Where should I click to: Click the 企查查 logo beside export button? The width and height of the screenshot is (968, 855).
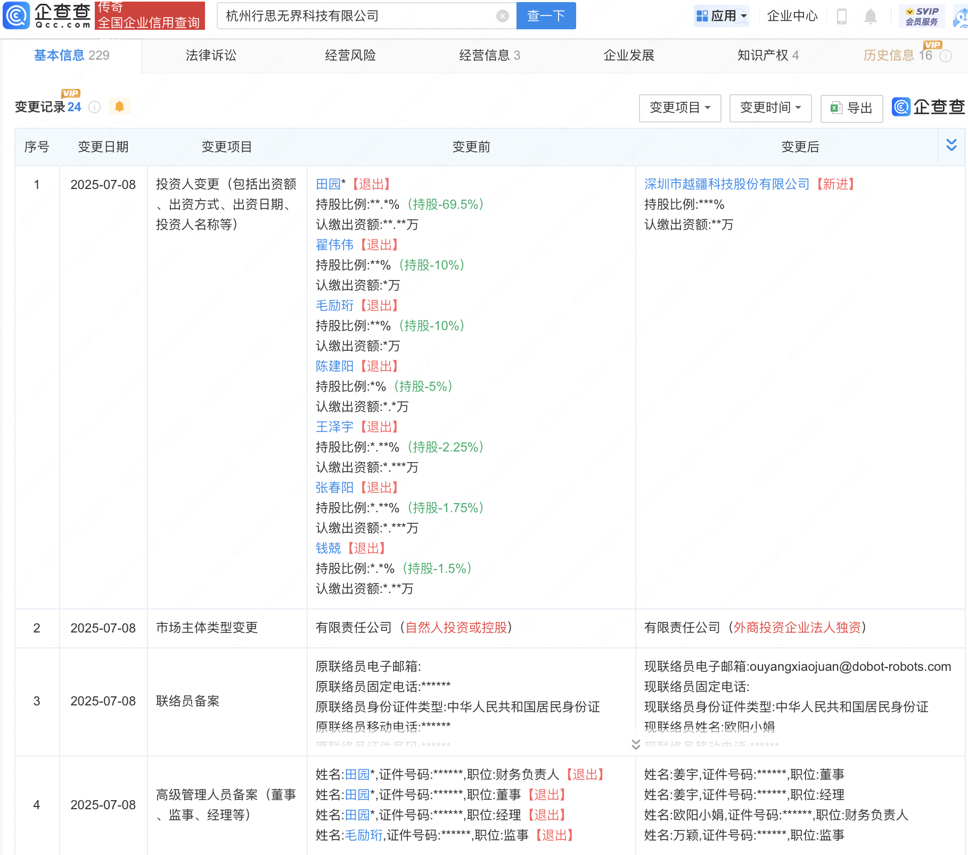click(x=929, y=107)
